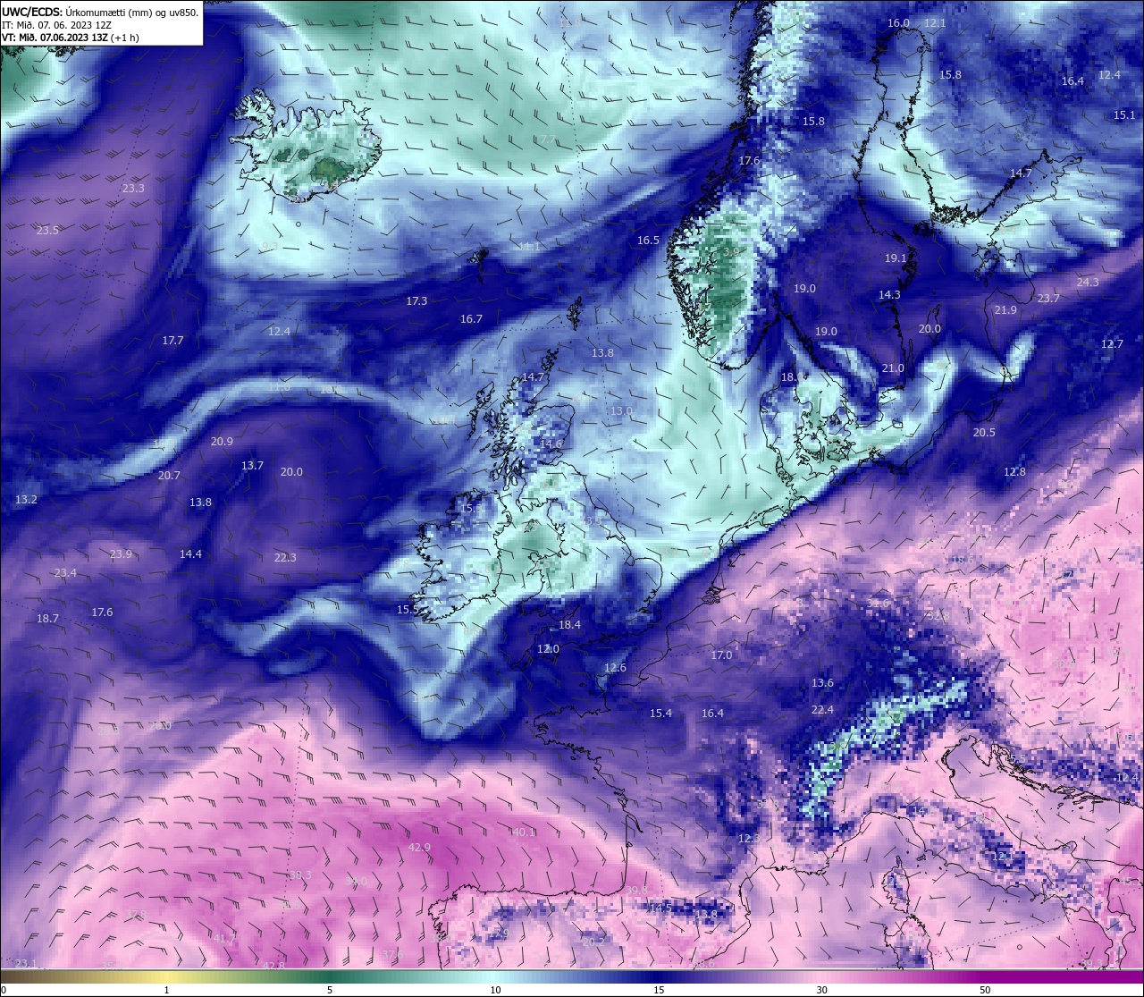1144x997 pixels.
Task: Click the 13.2 value label
Action: click(x=26, y=499)
